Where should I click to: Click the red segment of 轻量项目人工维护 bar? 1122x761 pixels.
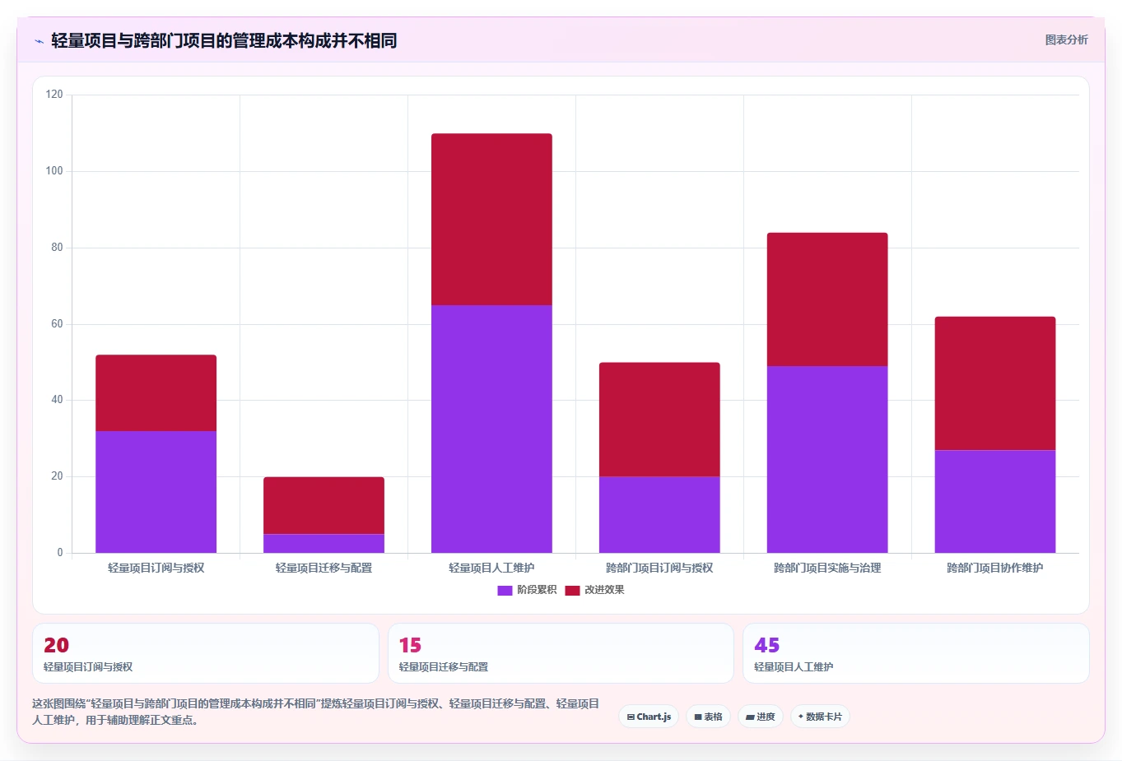pos(491,220)
